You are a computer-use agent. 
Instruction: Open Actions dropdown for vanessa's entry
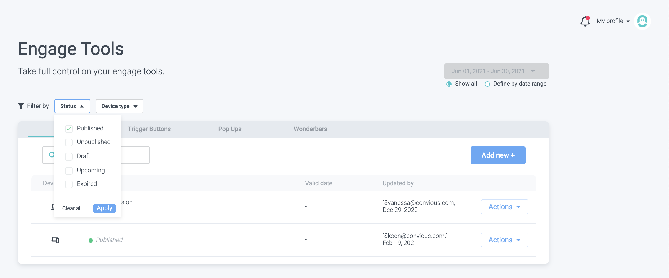click(x=504, y=207)
